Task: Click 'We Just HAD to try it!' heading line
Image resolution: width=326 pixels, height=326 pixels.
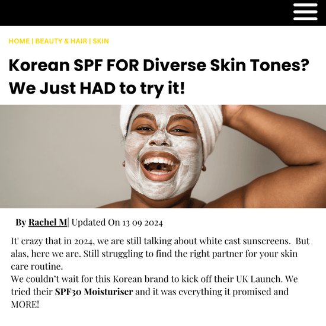Action: tap(97, 88)
